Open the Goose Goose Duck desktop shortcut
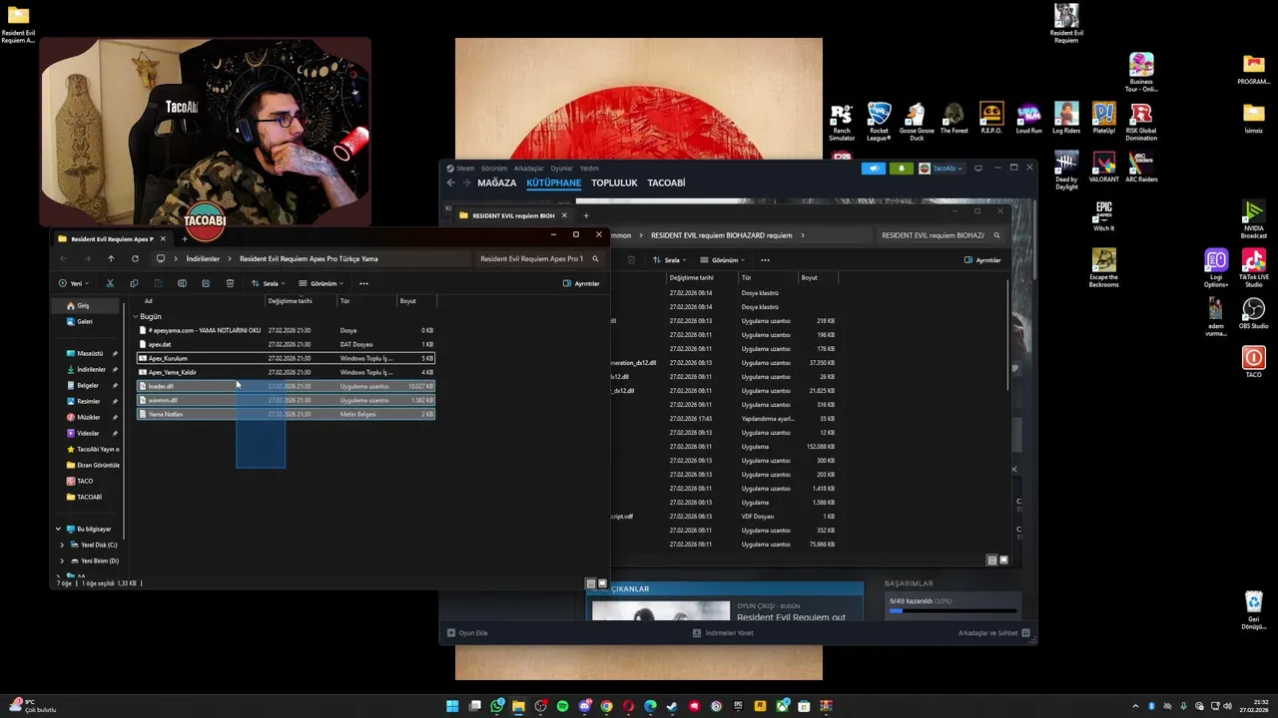 [x=916, y=121]
